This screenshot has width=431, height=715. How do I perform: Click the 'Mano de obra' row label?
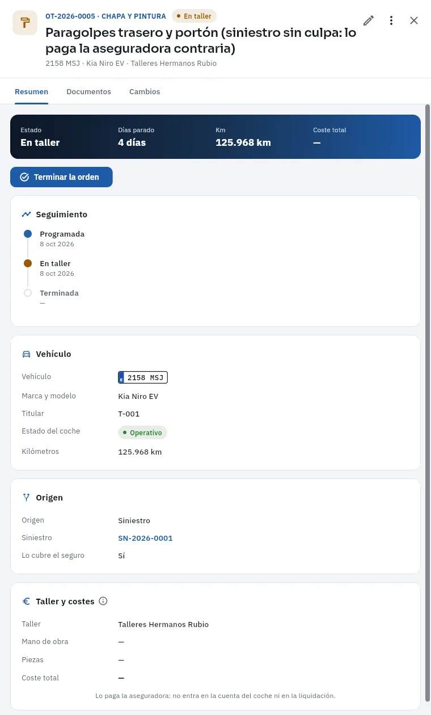pos(45,642)
